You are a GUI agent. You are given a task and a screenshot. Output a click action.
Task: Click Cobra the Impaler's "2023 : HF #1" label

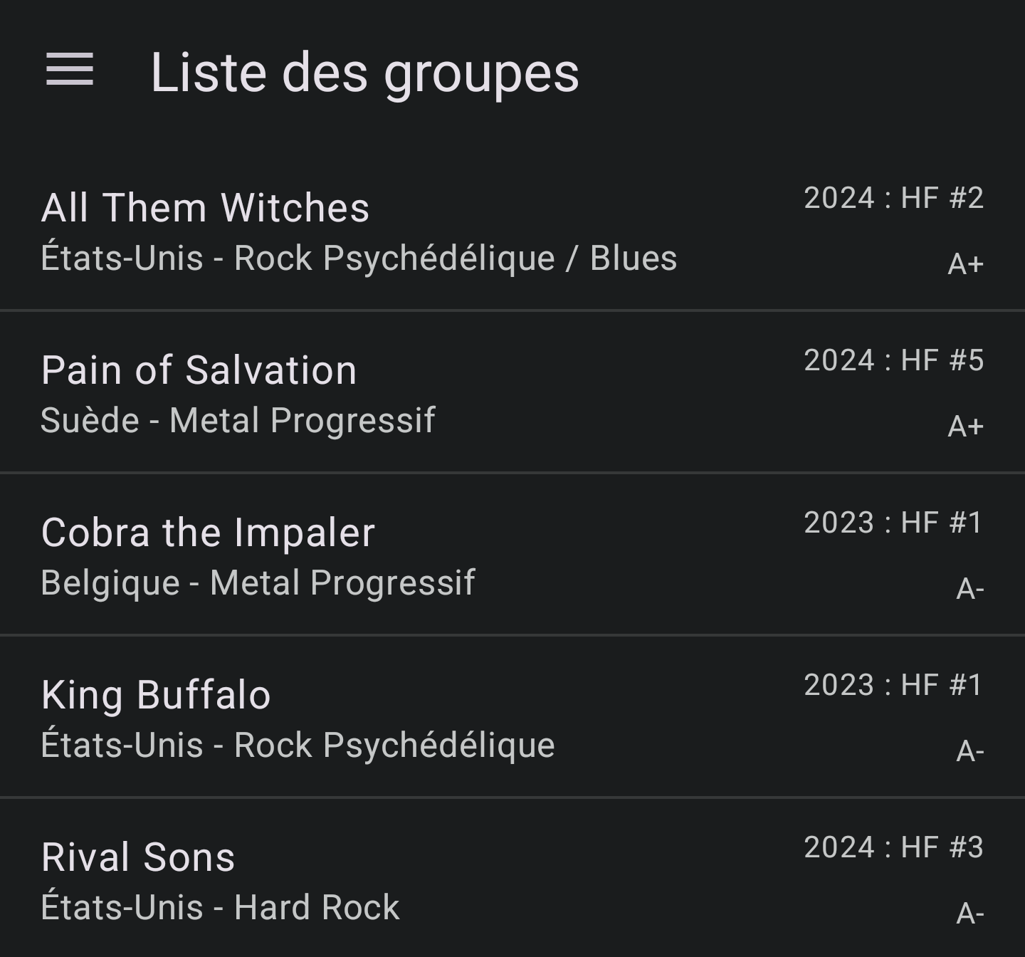(893, 523)
